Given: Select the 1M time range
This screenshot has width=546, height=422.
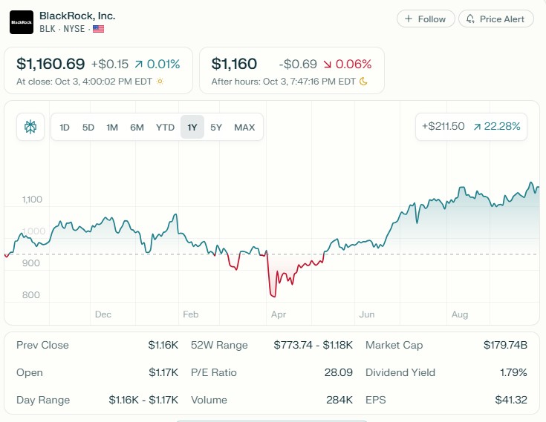Looking at the screenshot, I should tap(112, 128).
